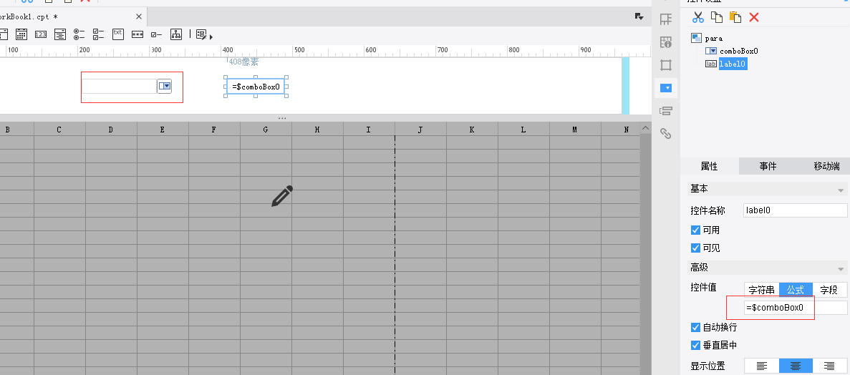The height and width of the screenshot is (375, 850).
Task: Paste widget using clipboard icon
Action: (x=735, y=17)
